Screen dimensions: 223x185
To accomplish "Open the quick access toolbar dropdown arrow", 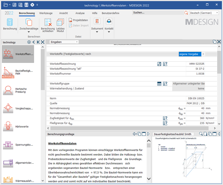I will (x=37, y=5).
